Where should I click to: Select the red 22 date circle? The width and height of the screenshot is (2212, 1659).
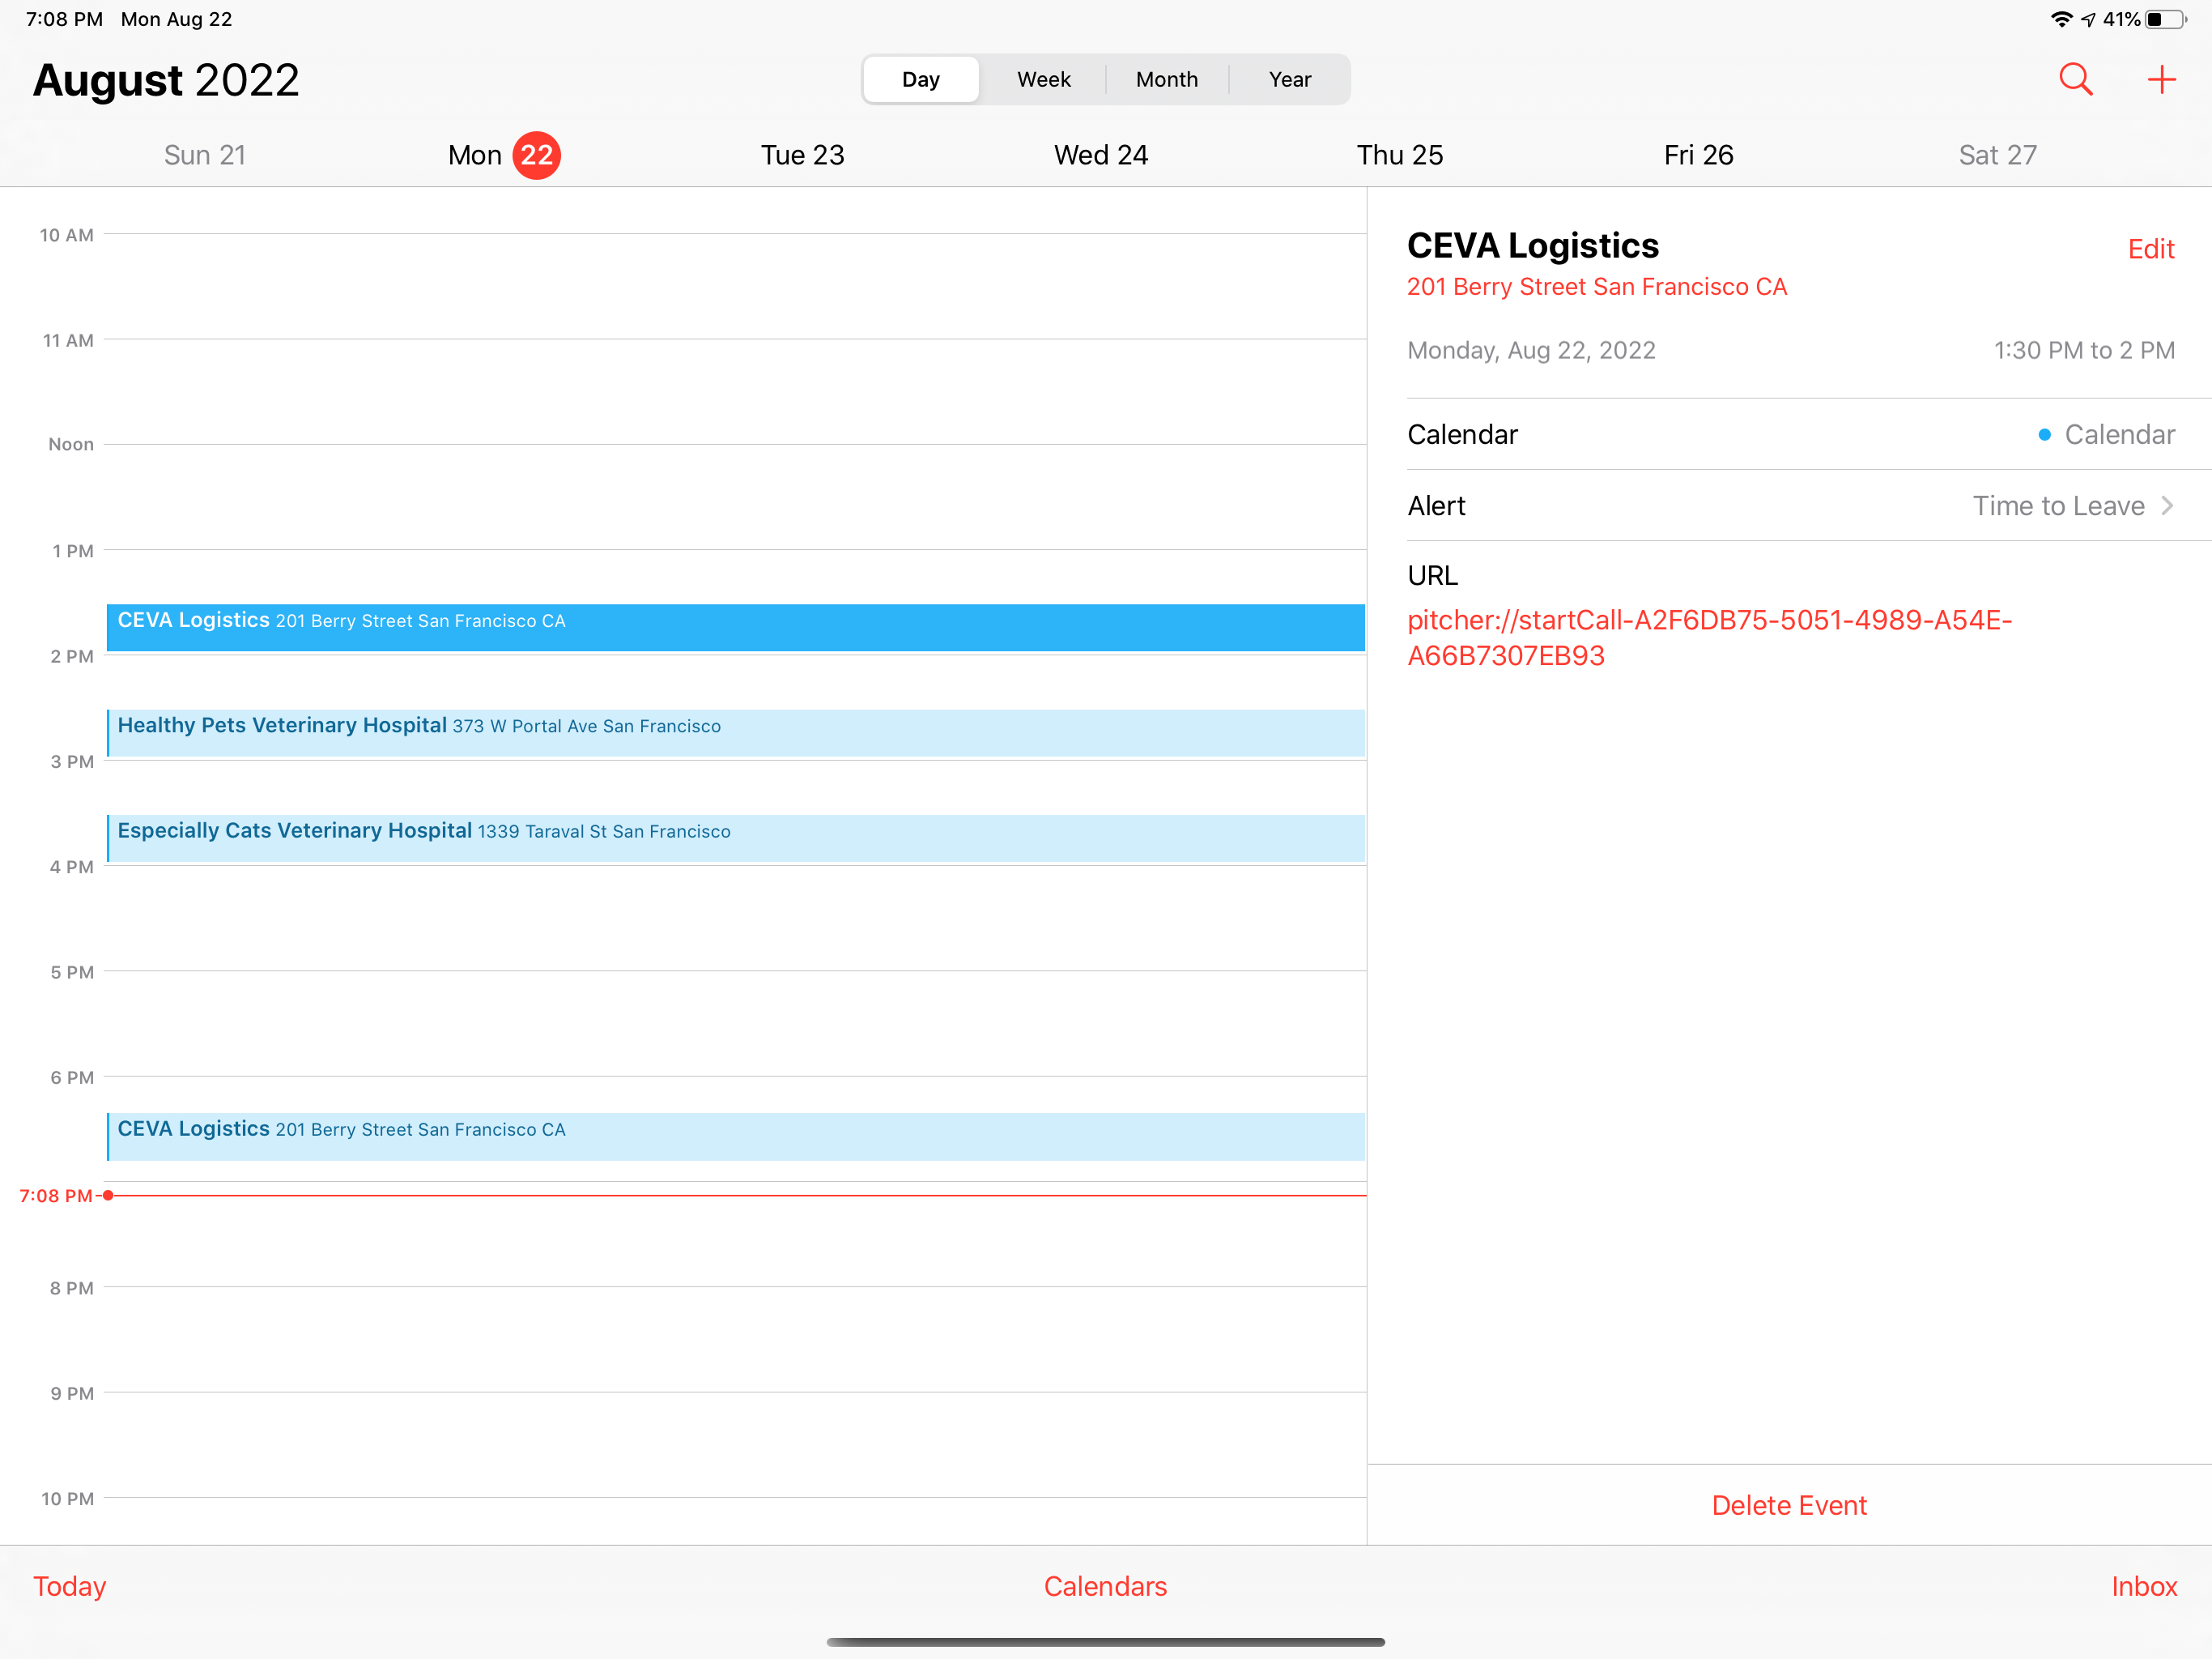pos(536,155)
